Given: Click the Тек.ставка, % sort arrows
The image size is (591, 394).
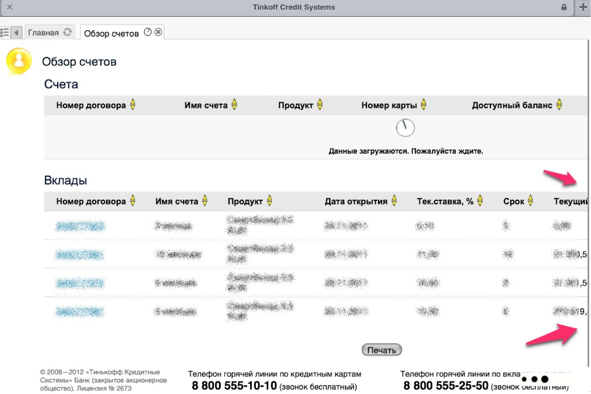Looking at the screenshot, I should (x=480, y=201).
